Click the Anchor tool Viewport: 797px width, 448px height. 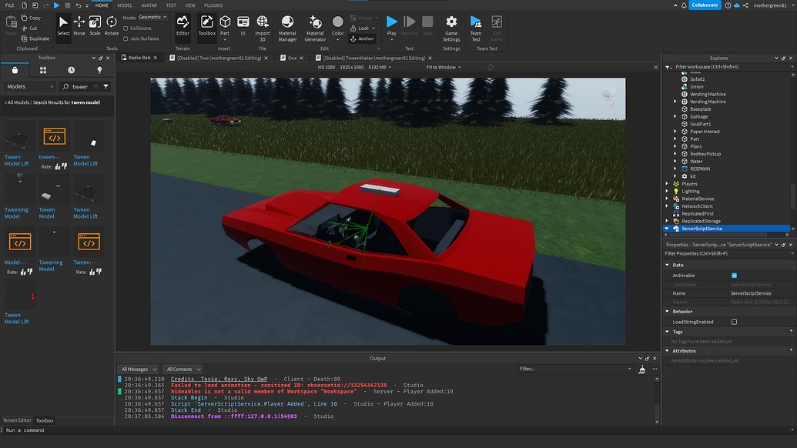click(x=362, y=38)
